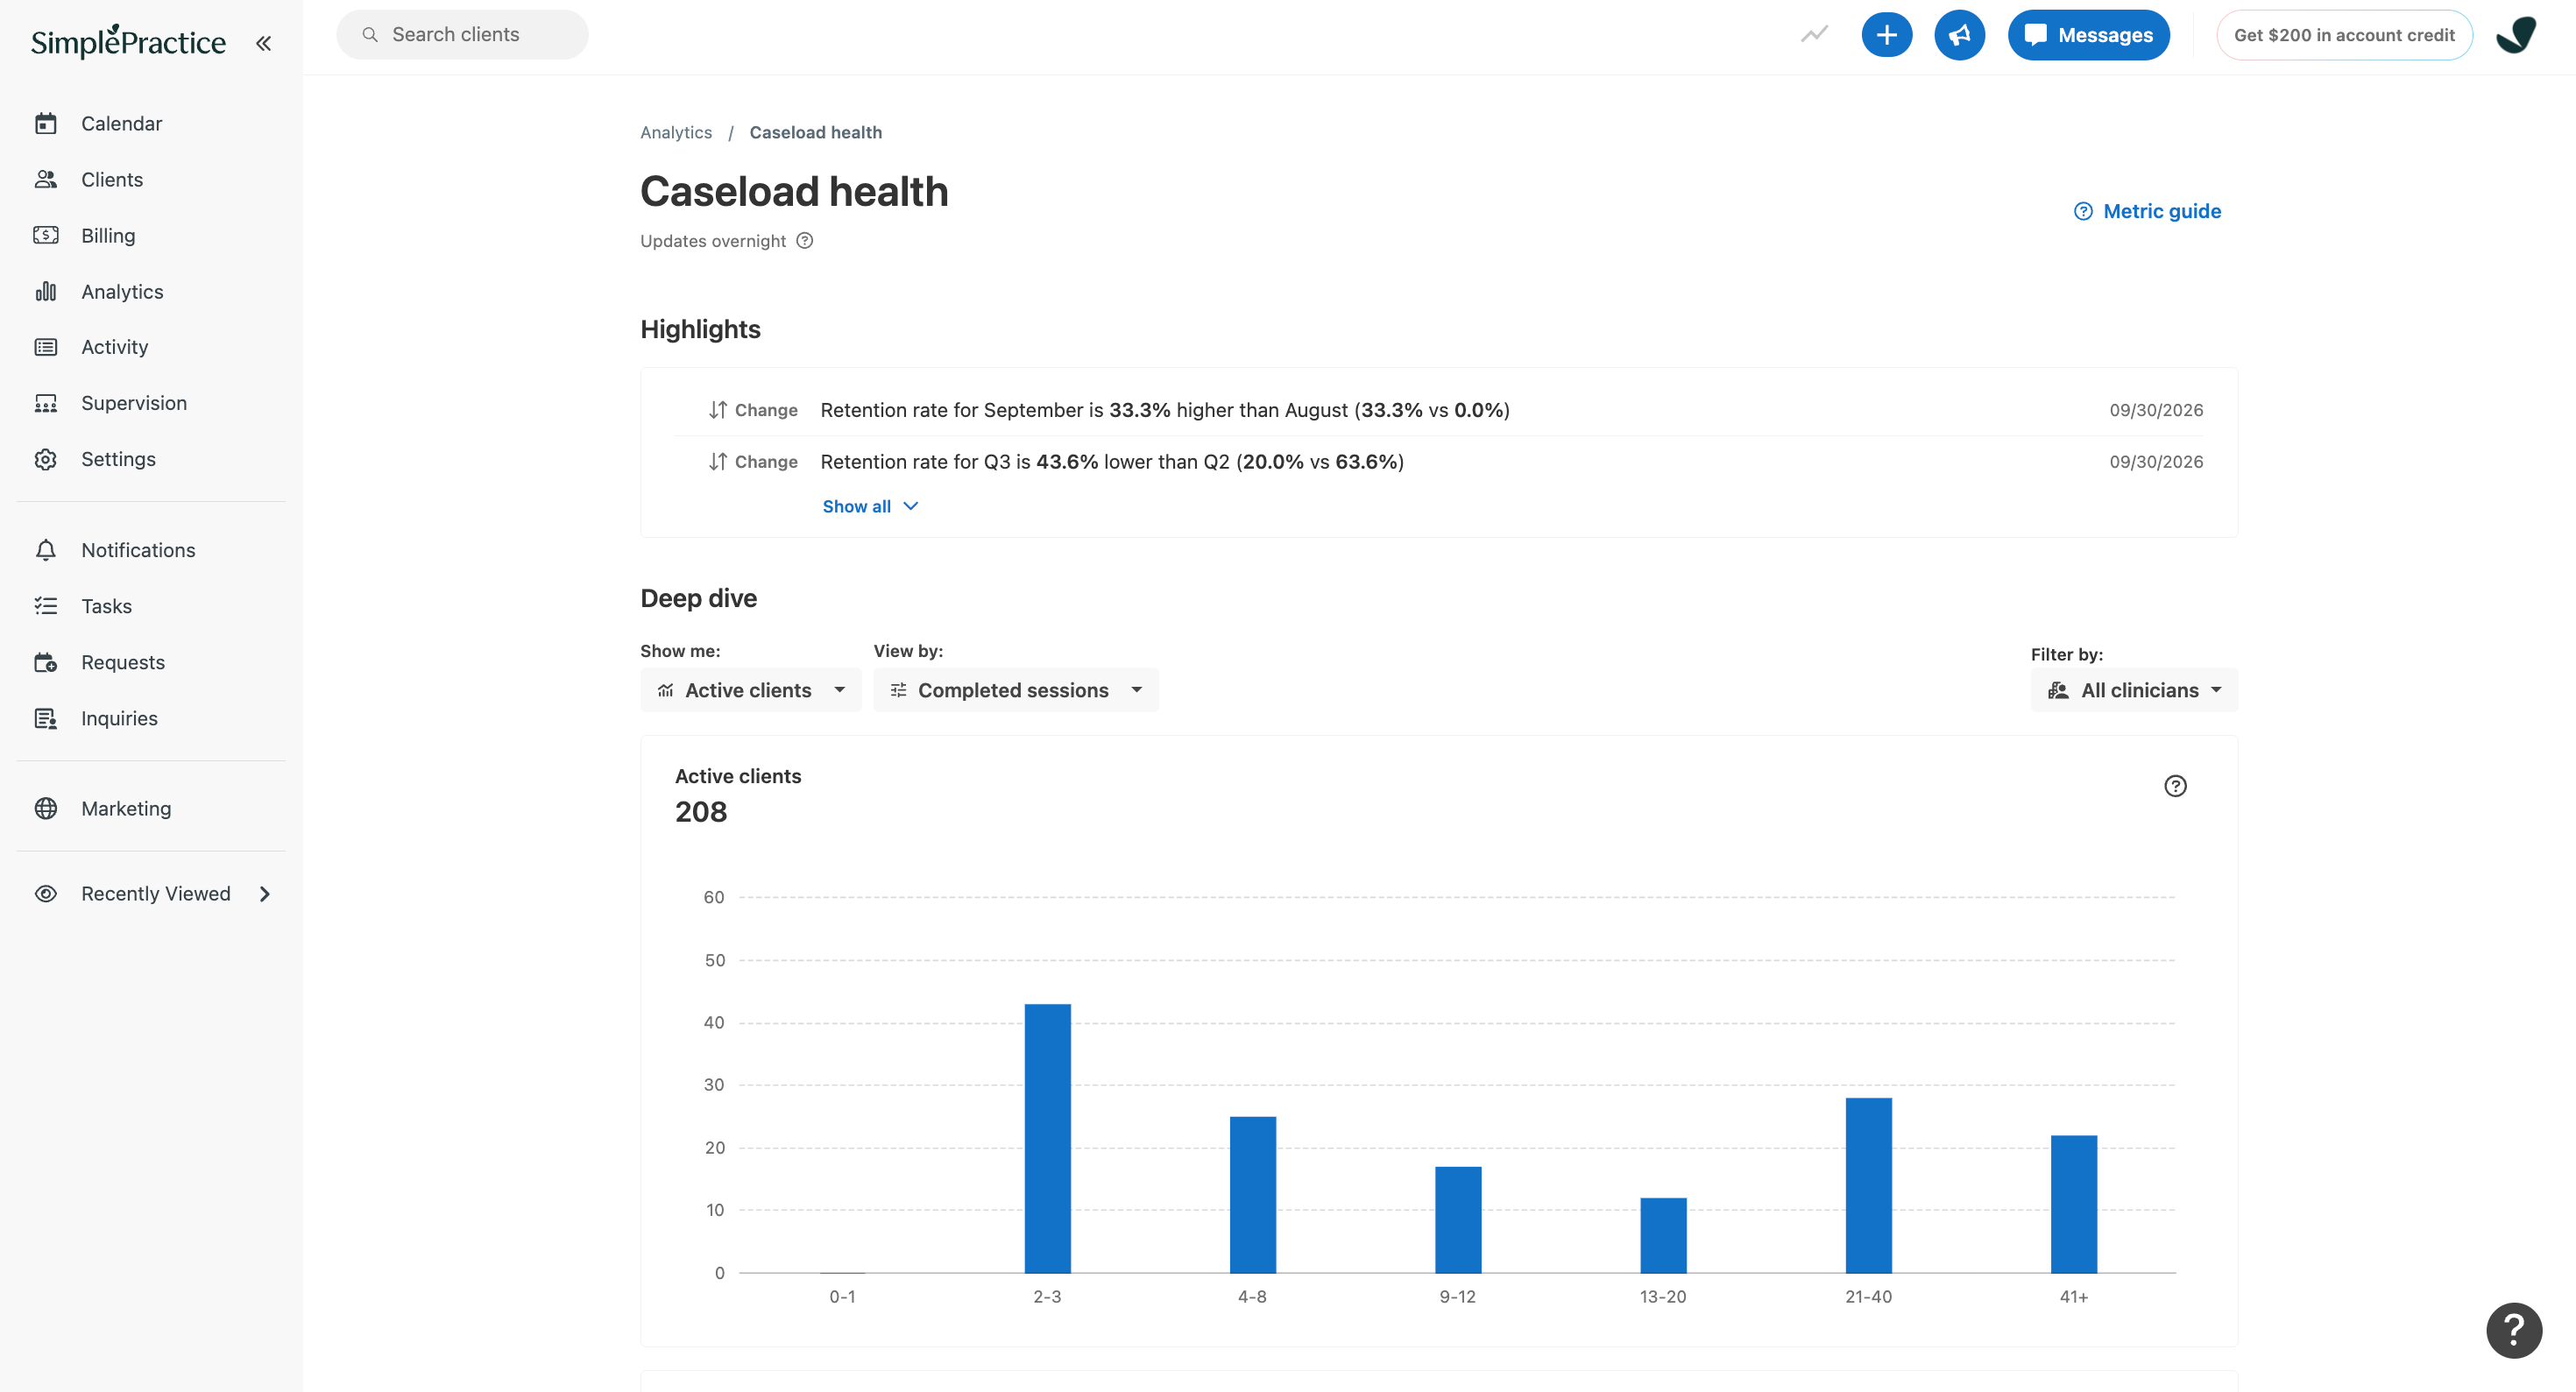Open the Settings gear icon

pyautogui.click(x=46, y=459)
